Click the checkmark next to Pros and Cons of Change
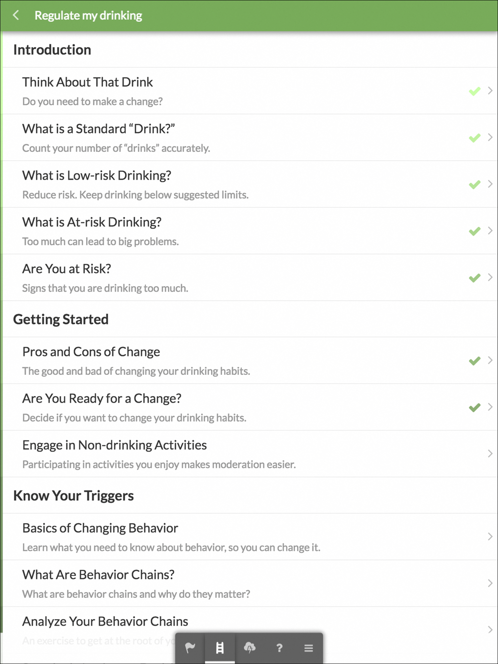 coord(475,361)
